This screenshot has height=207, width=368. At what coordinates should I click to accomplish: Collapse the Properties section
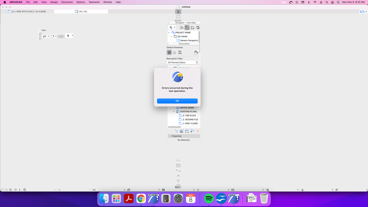coord(169,136)
